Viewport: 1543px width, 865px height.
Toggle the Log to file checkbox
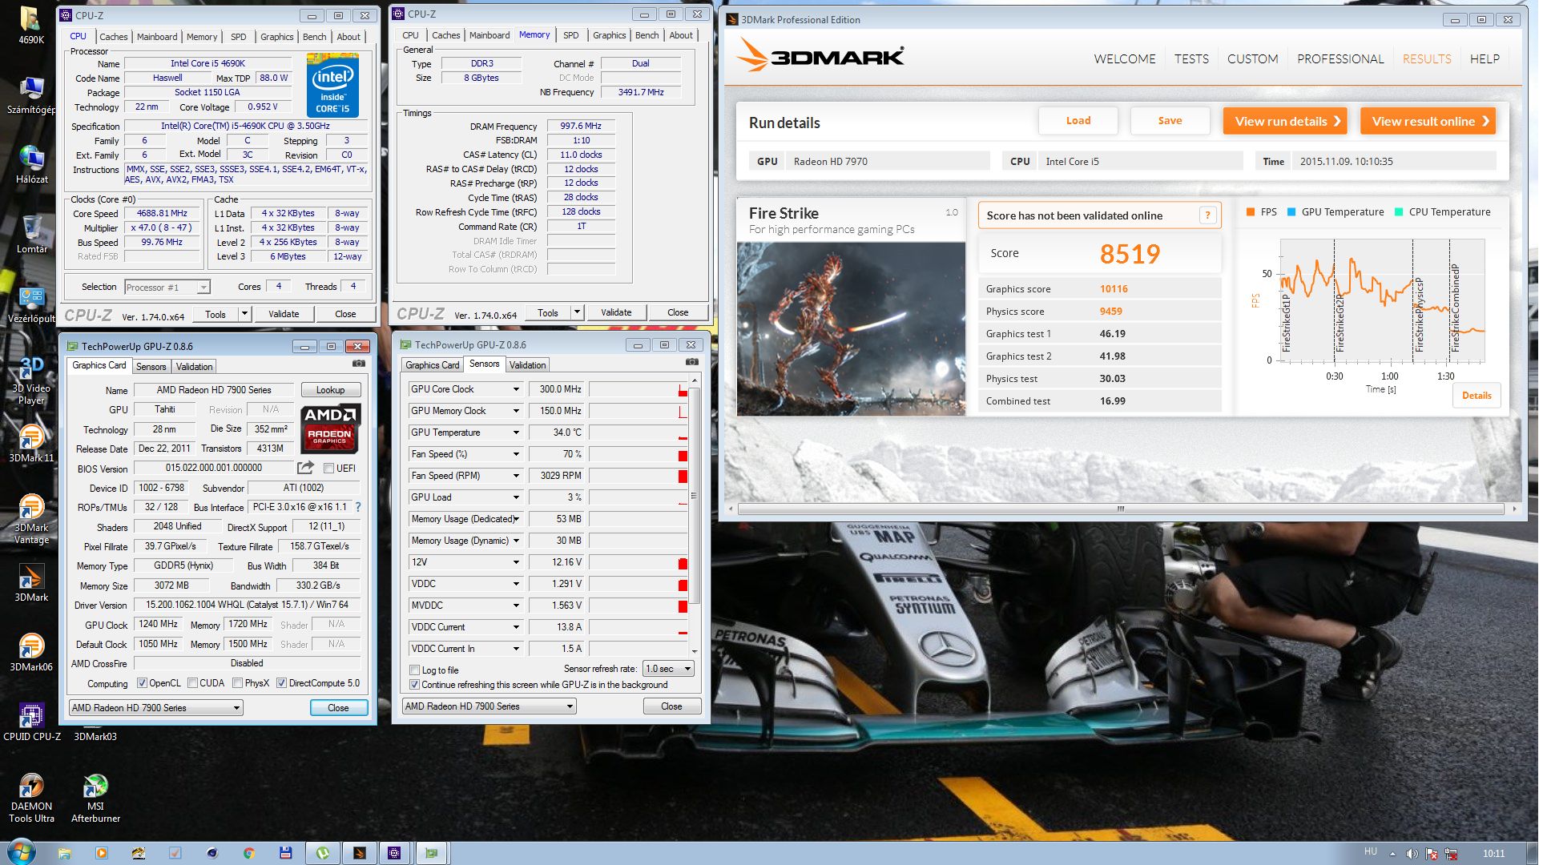pos(414,670)
